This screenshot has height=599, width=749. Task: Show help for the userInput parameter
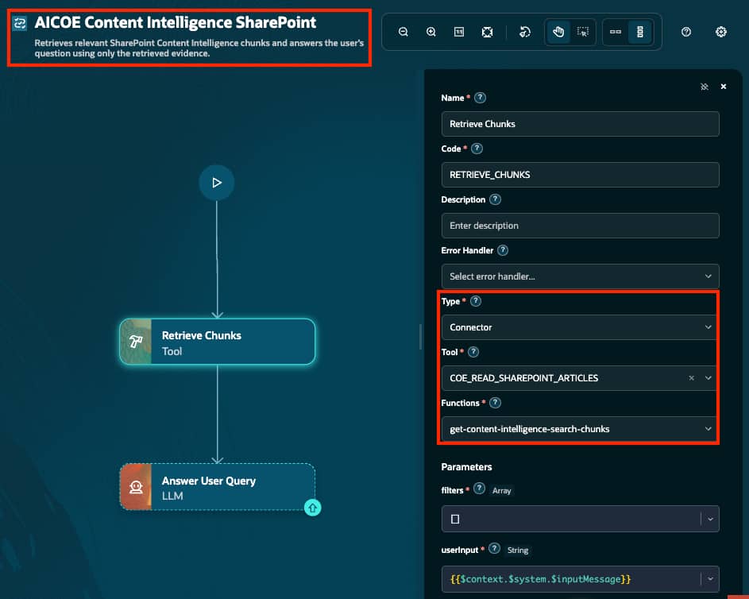coord(495,549)
